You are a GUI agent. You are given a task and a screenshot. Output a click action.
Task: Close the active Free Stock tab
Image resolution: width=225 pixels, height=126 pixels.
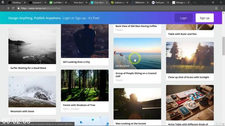pyautogui.click(x=107, y=2)
